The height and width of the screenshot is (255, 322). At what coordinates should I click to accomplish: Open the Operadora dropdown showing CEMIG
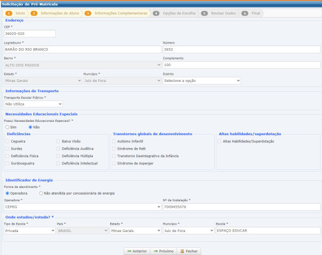click(x=82, y=207)
